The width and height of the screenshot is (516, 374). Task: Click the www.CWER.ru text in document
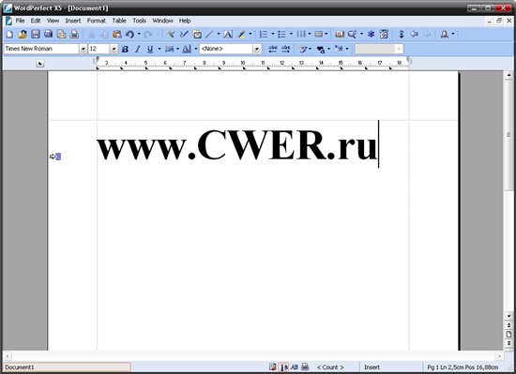(236, 145)
